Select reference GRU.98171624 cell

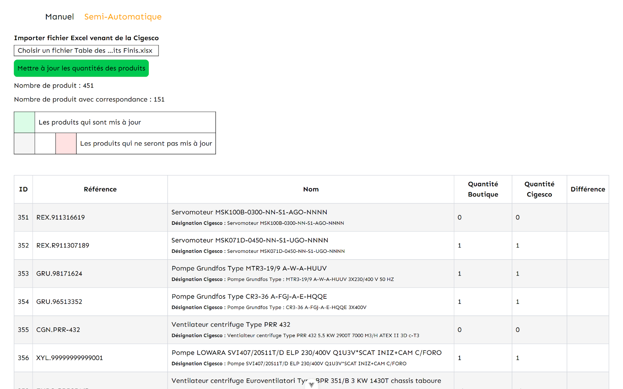click(59, 273)
